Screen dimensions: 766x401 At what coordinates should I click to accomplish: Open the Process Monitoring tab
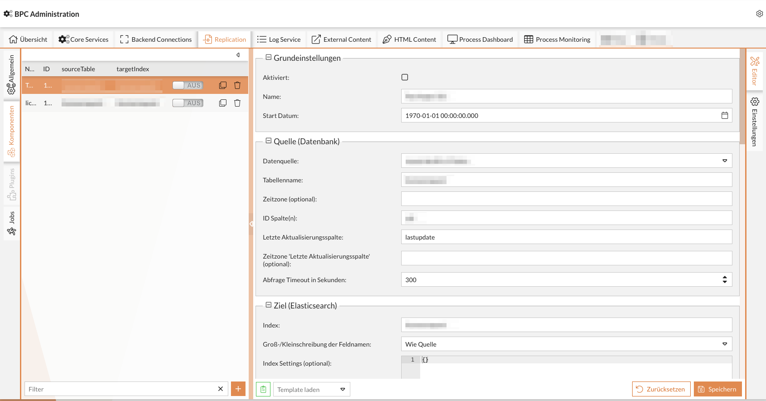click(557, 39)
